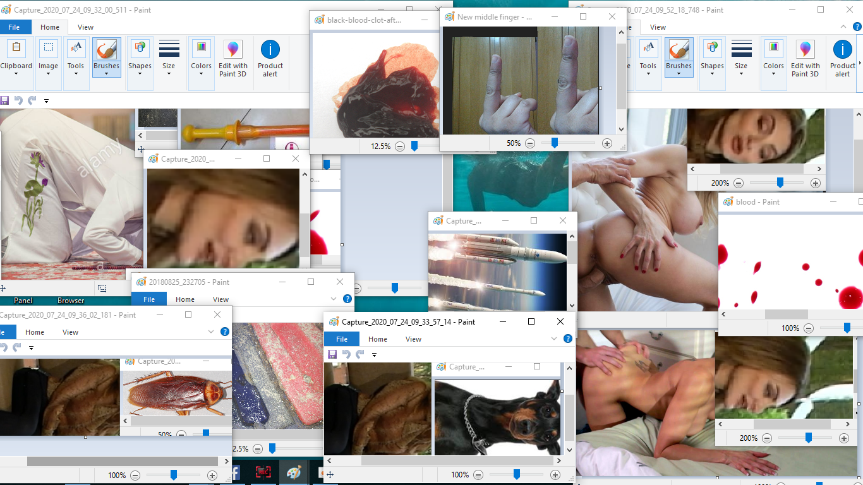The image size is (863, 485).
Task: Switch to View tab in 20180825_232705 window
Action: point(220,299)
